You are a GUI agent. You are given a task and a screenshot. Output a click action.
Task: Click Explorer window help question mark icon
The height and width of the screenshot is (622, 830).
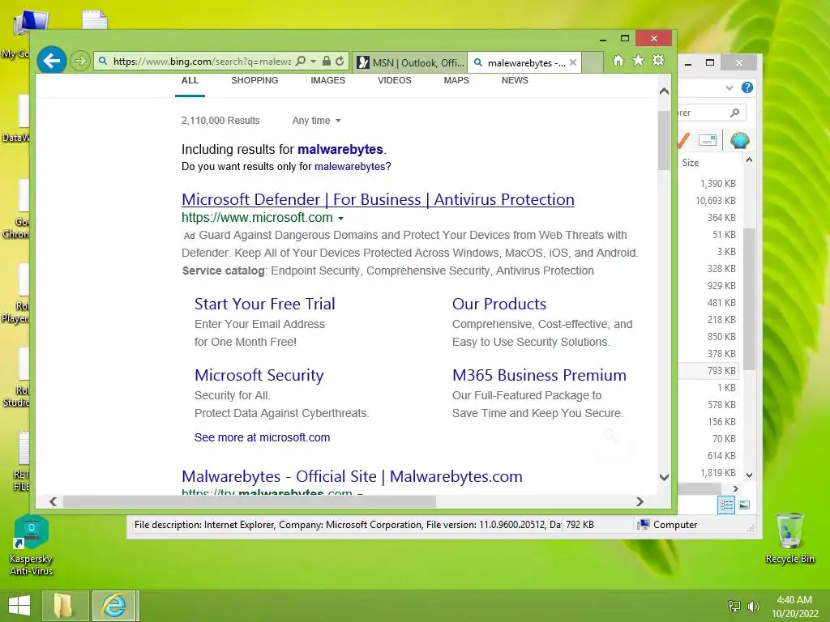(747, 87)
